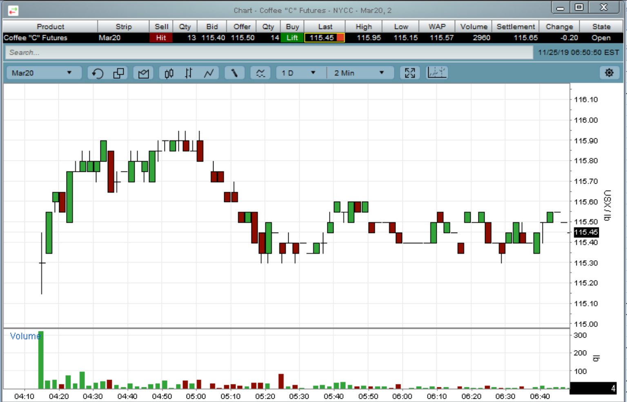
Task: Switch to line chart type
Action: [x=209, y=73]
